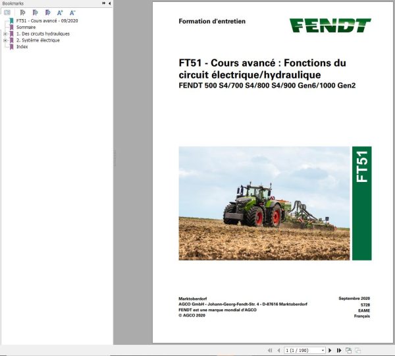Decrease bookmark text size with A-
Image resolution: width=395 pixels, height=356 pixels.
tap(72, 13)
